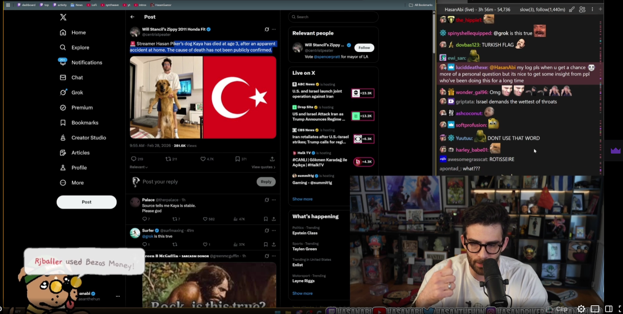Image resolution: width=623 pixels, height=314 pixels.
Task: Open the chat viewer list icon
Action: click(x=582, y=9)
